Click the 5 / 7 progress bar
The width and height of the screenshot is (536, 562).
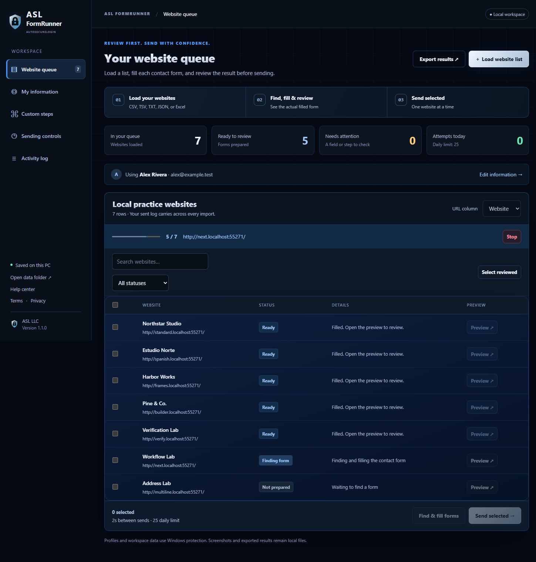coord(136,237)
